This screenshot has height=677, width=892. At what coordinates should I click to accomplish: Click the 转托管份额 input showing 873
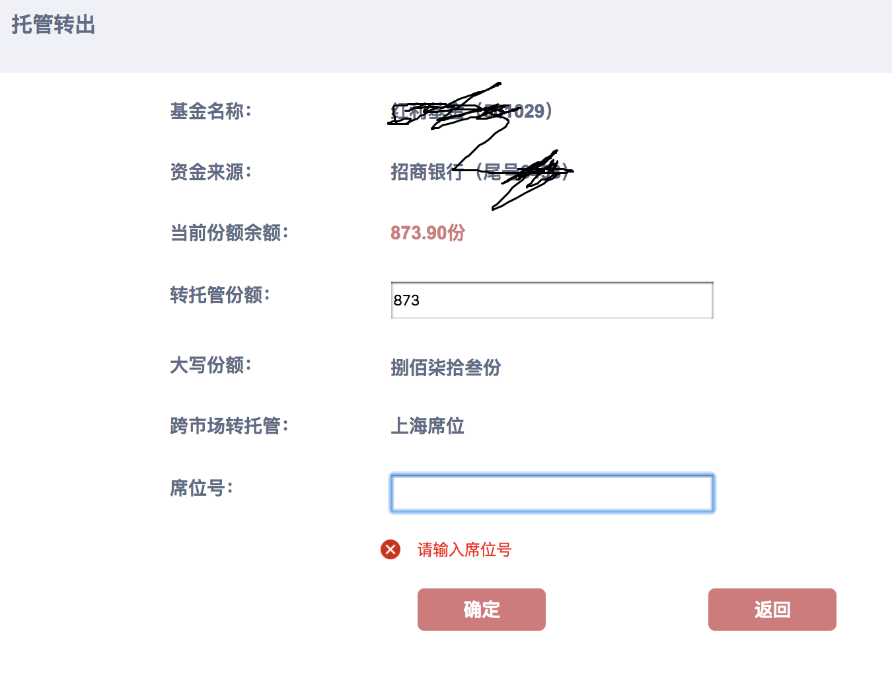click(552, 300)
